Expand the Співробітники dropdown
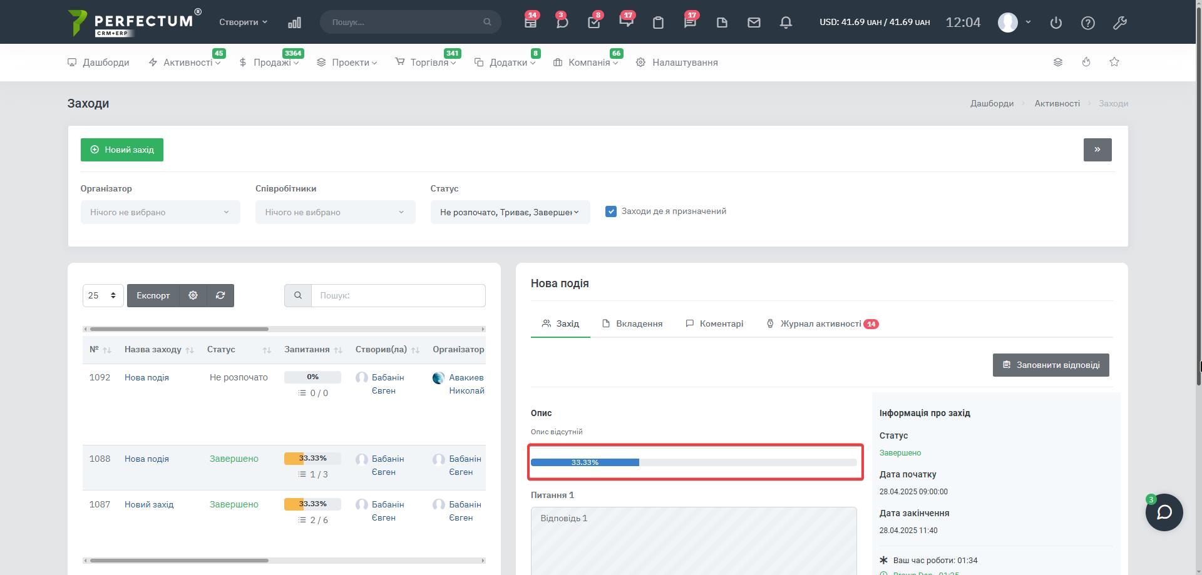The width and height of the screenshot is (1202, 575). pos(335,212)
